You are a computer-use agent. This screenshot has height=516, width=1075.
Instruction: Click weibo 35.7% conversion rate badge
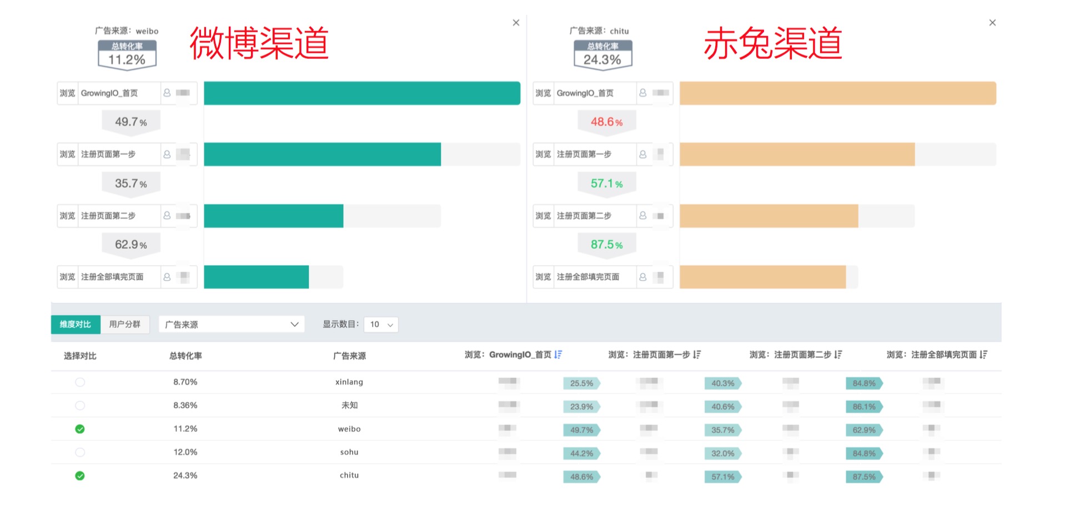tap(131, 184)
